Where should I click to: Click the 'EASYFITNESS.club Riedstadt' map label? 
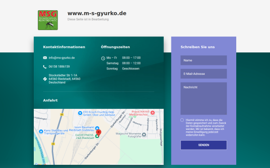click(x=85, y=137)
